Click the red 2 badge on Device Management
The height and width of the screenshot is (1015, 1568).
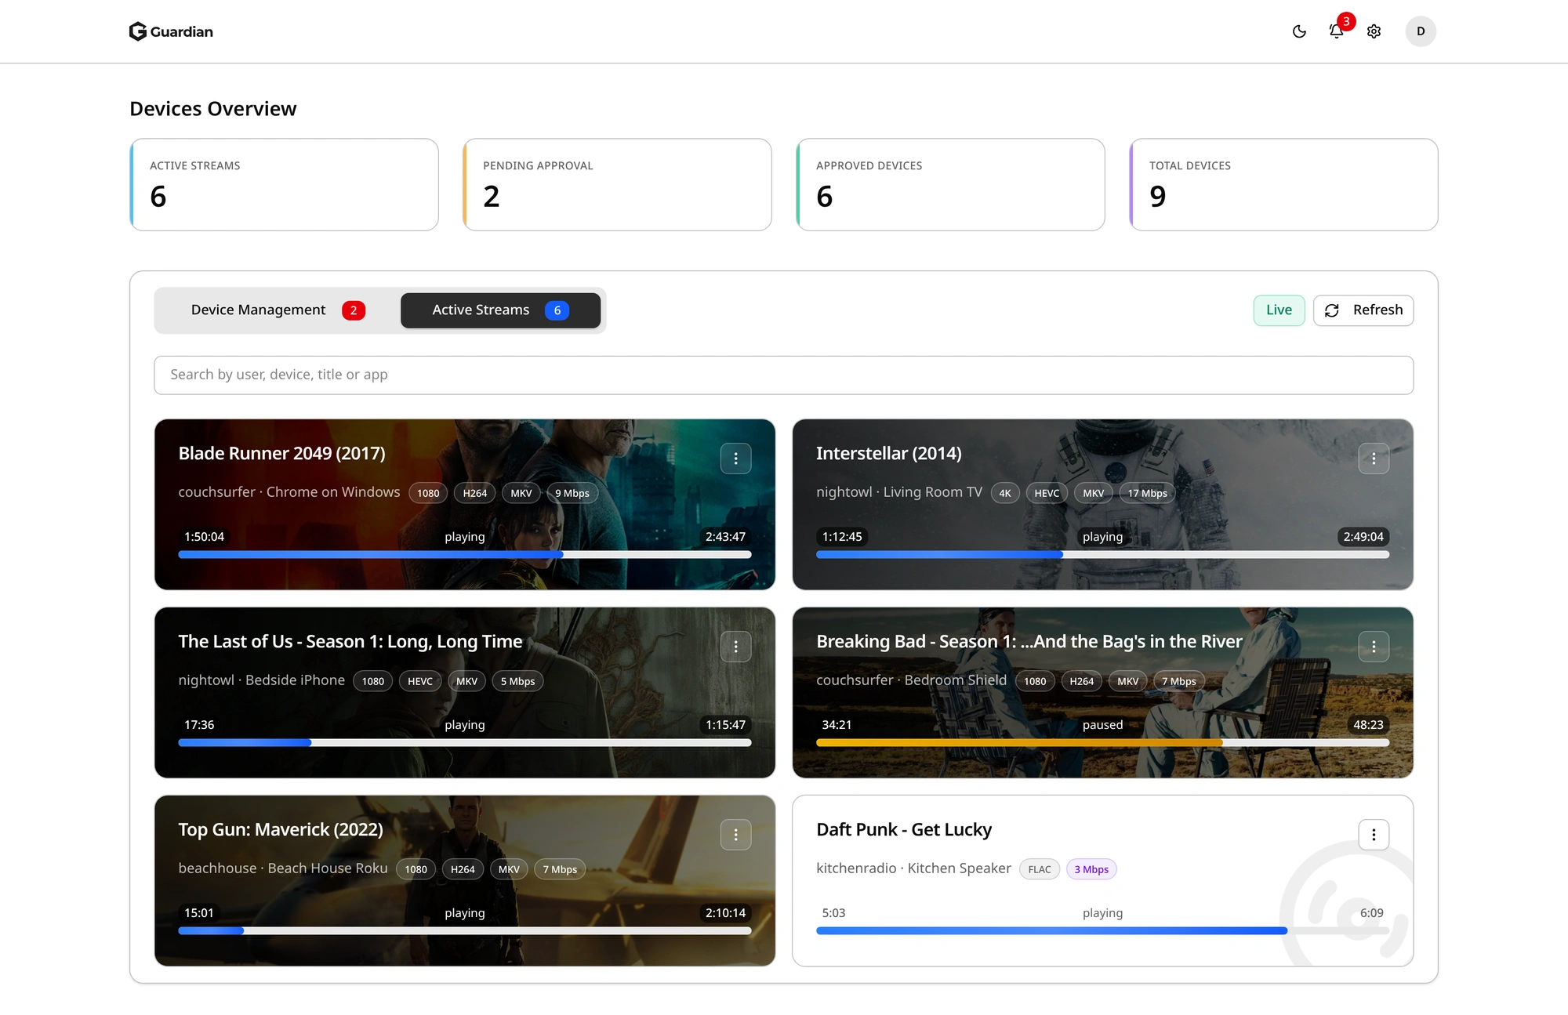click(354, 310)
